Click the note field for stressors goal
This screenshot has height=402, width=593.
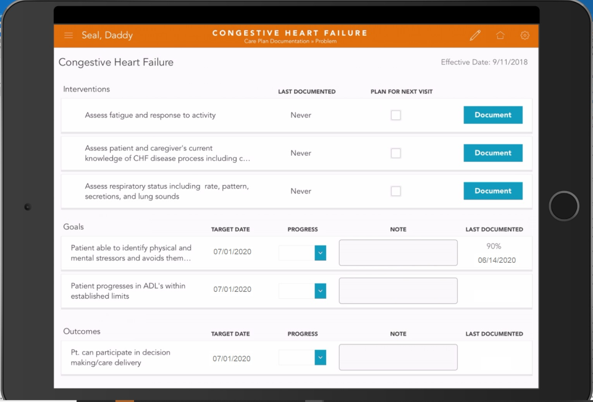coord(398,252)
